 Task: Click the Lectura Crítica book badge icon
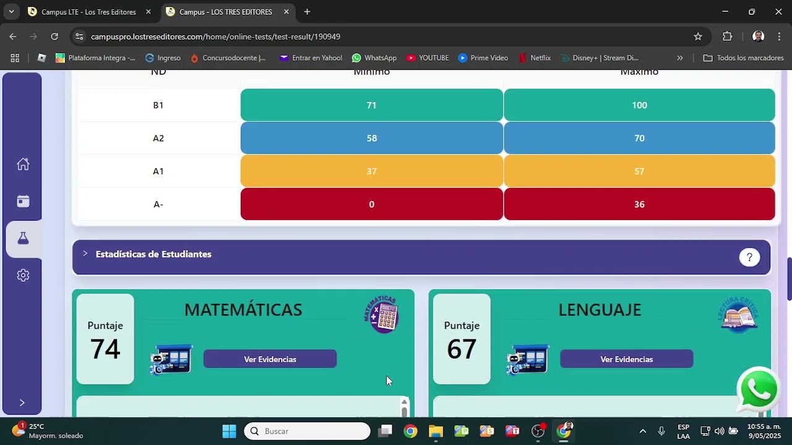[739, 315]
